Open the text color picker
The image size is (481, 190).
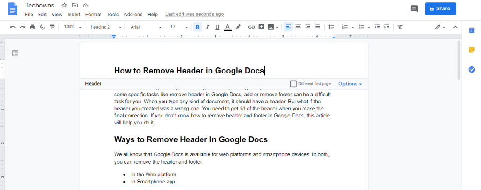pos(227,27)
